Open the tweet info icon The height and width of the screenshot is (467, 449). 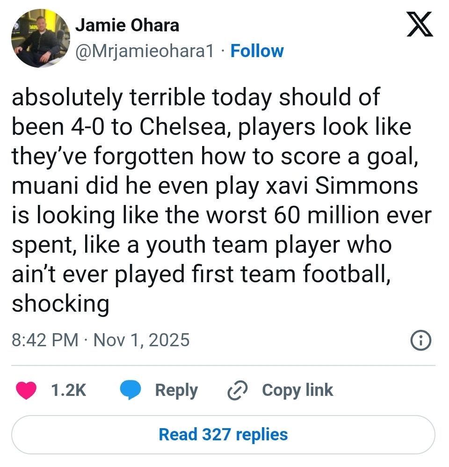pyautogui.click(x=420, y=340)
